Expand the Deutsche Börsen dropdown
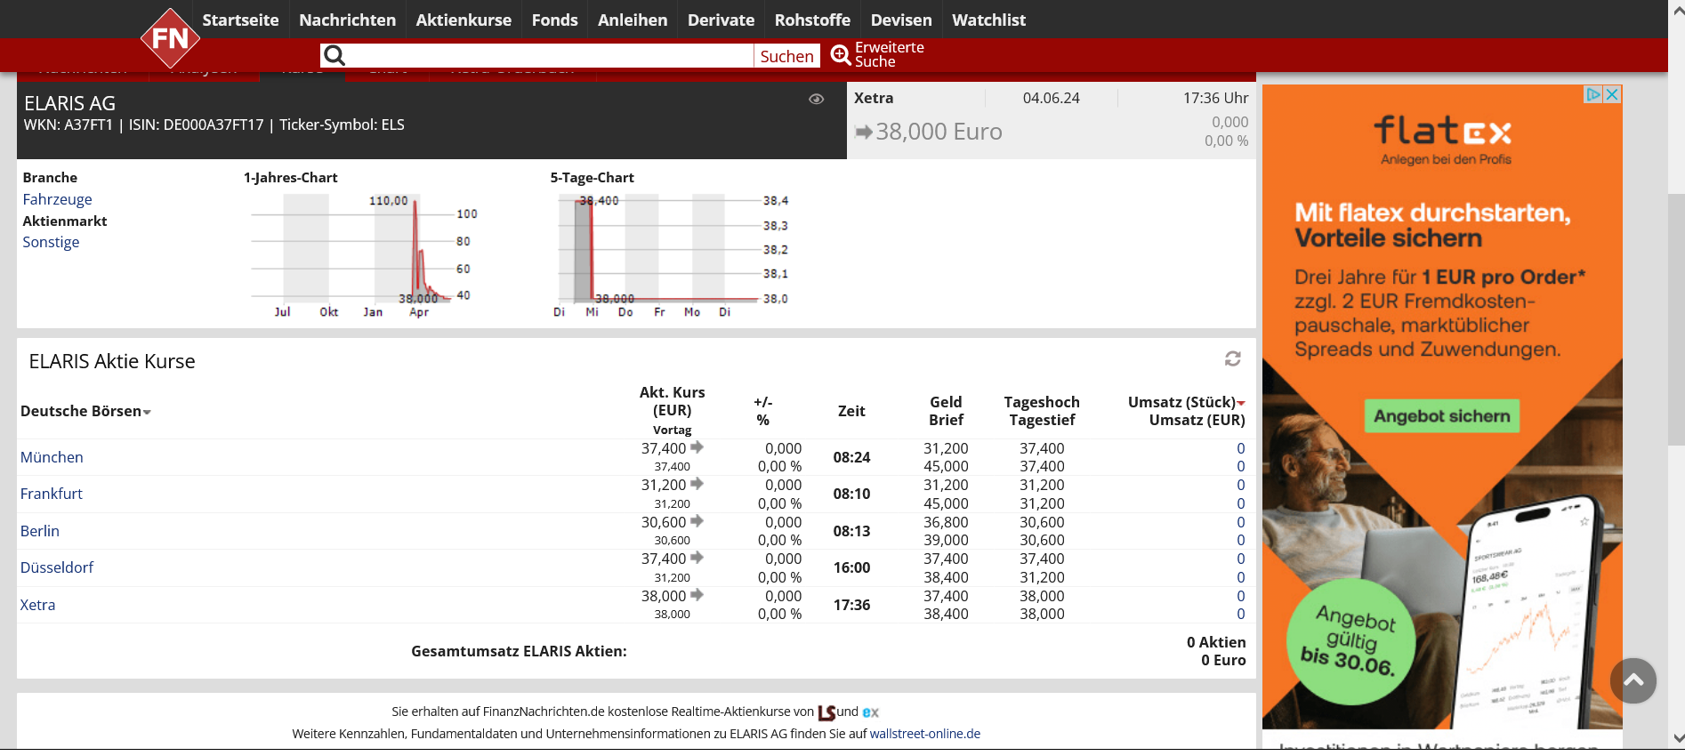Viewport: 1685px width, 756px height. coord(147,412)
